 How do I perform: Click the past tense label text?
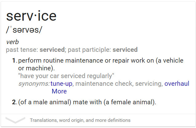[22, 50]
